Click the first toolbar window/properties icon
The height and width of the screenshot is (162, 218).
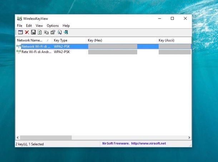point(20,32)
